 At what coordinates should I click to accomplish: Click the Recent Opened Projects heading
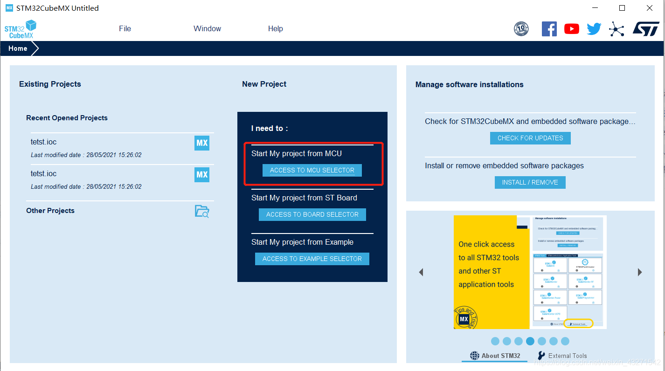(67, 118)
